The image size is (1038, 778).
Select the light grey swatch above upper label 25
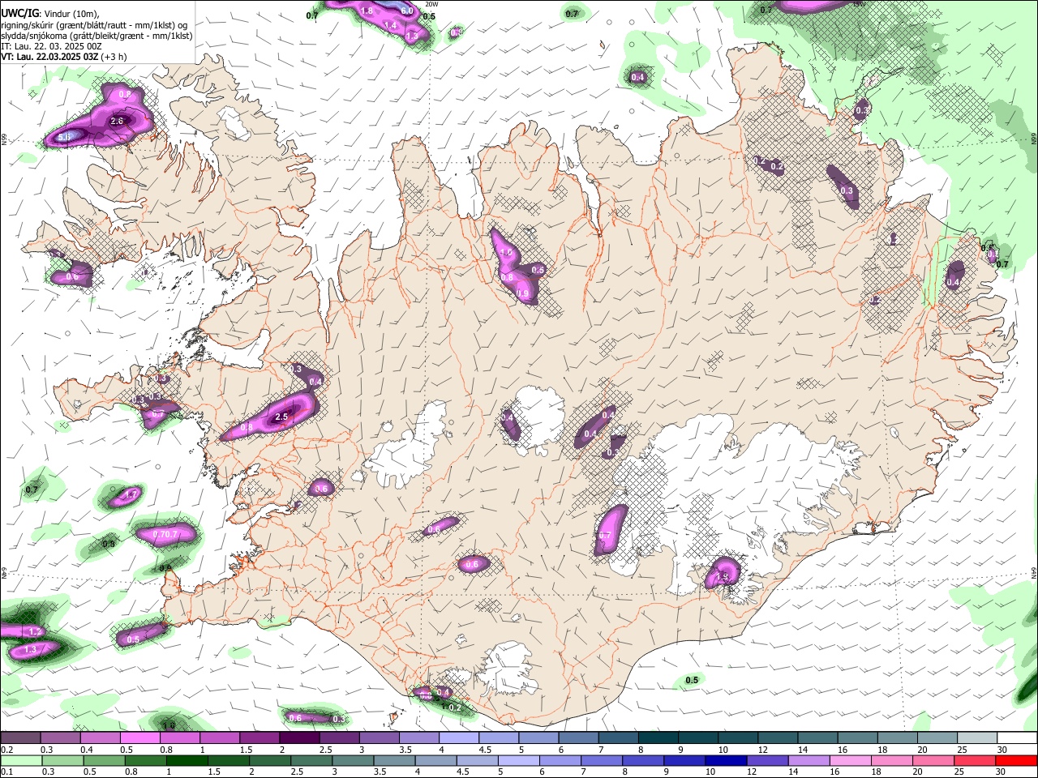point(976,738)
